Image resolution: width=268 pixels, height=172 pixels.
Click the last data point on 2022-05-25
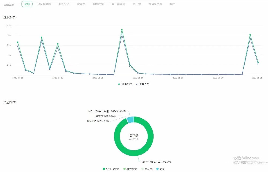tap(258, 63)
